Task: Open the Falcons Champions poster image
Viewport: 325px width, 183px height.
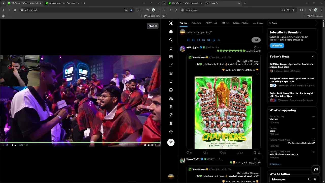Action: [223, 113]
